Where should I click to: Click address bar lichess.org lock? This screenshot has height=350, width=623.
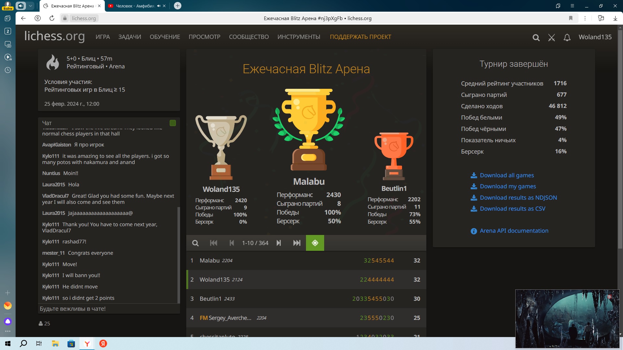click(65, 18)
